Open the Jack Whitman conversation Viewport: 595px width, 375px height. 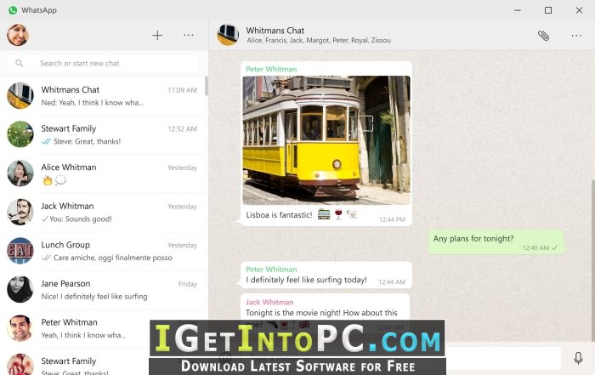click(x=103, y=213)
